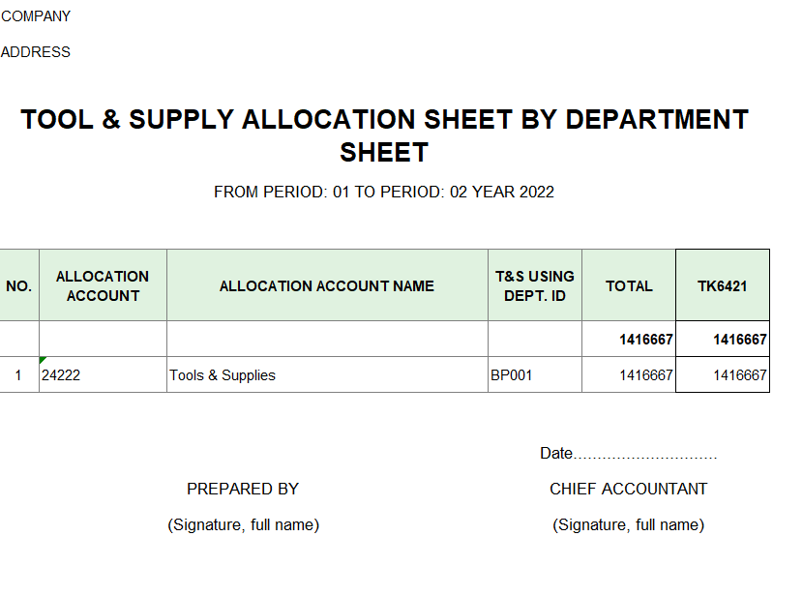This screenshot has width=803, height=596.
Task: Select the COMPANY text cell
Action: coord(36,16)
